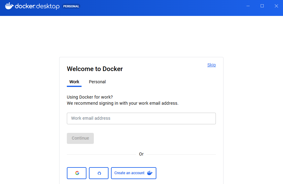Minimize the Docker Desktop window
This screenshot has width=283, height=184.
click(248, 6)
